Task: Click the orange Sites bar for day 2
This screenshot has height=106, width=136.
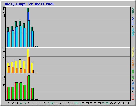Action: coord(13,70)
